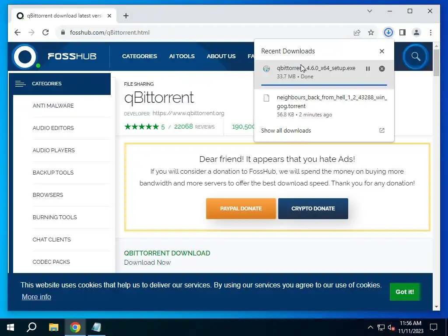View site information via the lock icon
Image resolution: width=448 pixels, height=336 pixels.
click(x=63, y=32)
